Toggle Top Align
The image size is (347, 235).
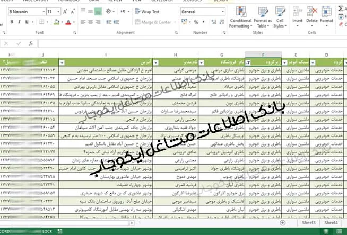pos(83,11)
